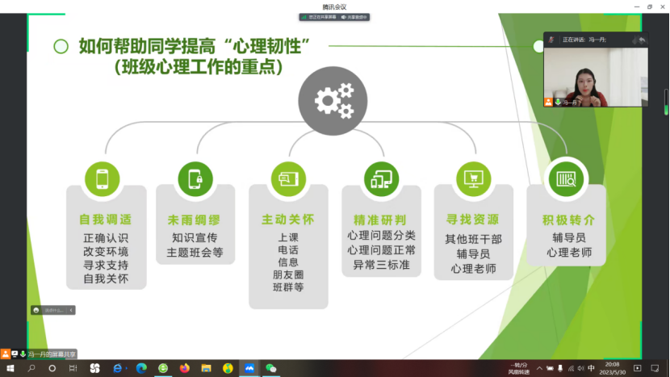Click the reply arrow on speaker panel
Image resolution: width=670 pixels, height=377 pixels.
pos(642,39)
